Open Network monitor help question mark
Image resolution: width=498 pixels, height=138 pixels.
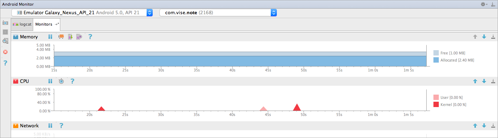[x=61, y=126]
